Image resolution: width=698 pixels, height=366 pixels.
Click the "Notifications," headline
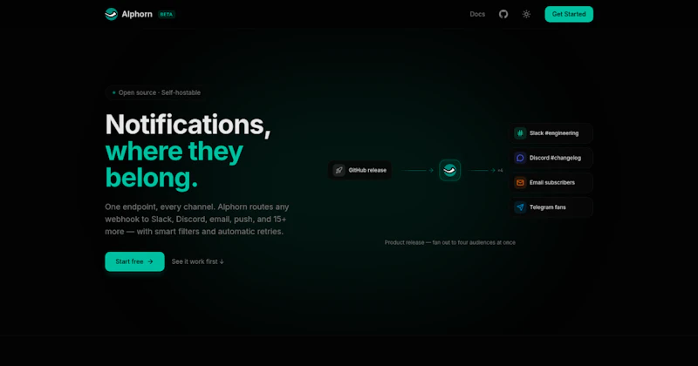point(188,125)
